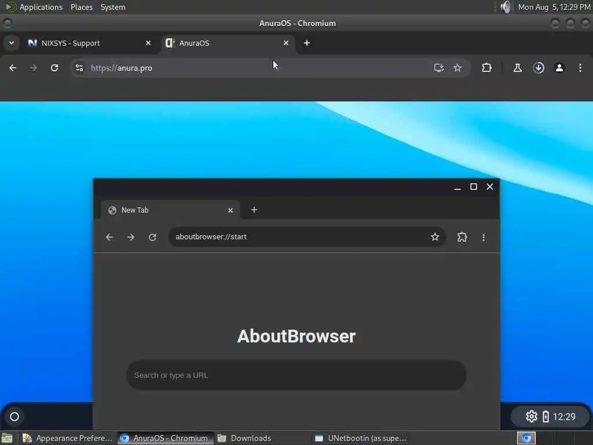
Task: Minimize the AboutBrowser window
Action: pos(457,187)
